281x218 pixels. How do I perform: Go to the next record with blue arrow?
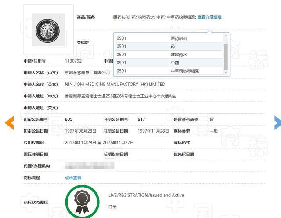click(x=277, y=123)
